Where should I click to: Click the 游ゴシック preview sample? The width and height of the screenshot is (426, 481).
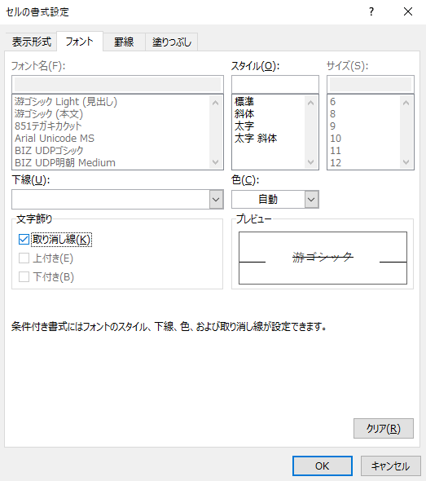click(x=323, y=257)
